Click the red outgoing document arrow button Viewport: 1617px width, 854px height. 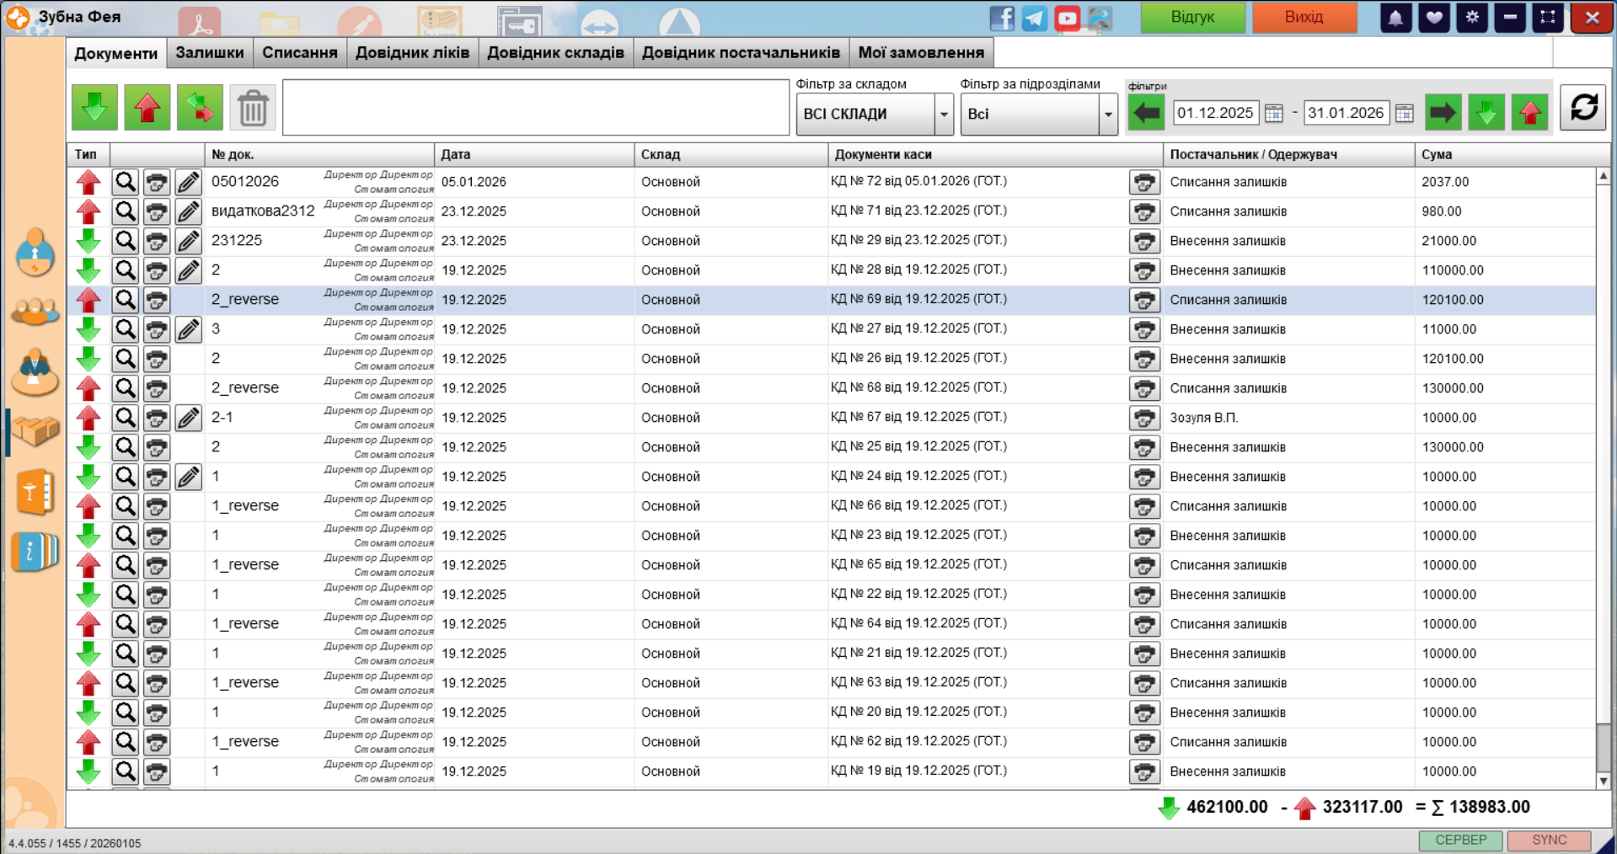[x=147, y=108]
